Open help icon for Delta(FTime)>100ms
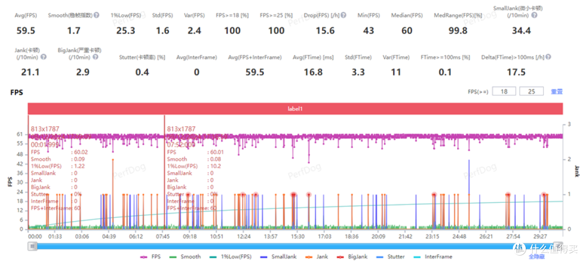583x261 pixels. tap(548, 57)
